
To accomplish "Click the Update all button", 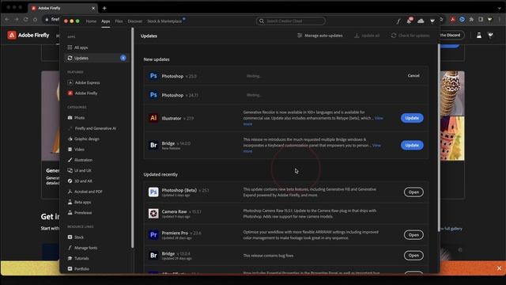I will click(367, 36).
